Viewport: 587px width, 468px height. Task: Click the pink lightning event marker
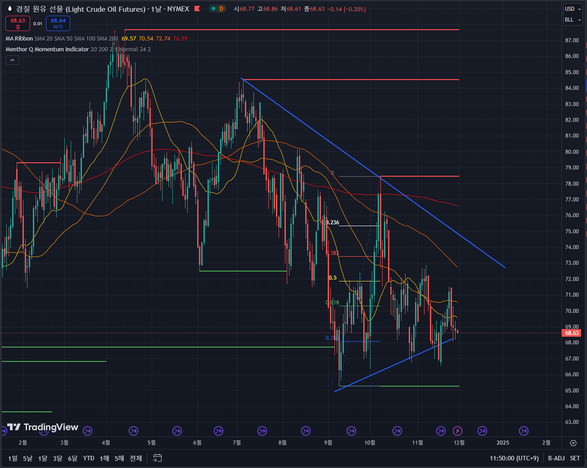(x=458, y=431)
